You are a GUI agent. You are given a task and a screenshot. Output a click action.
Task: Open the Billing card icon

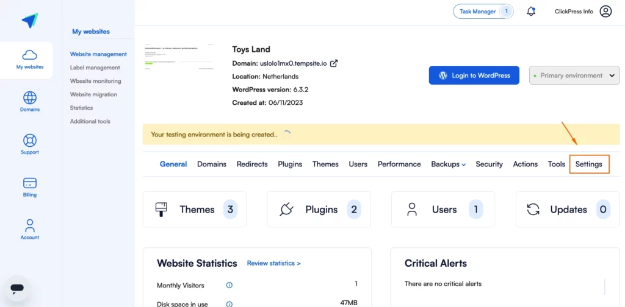30,183
